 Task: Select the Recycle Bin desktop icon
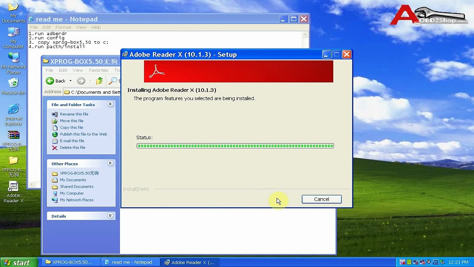click(13, 86)
